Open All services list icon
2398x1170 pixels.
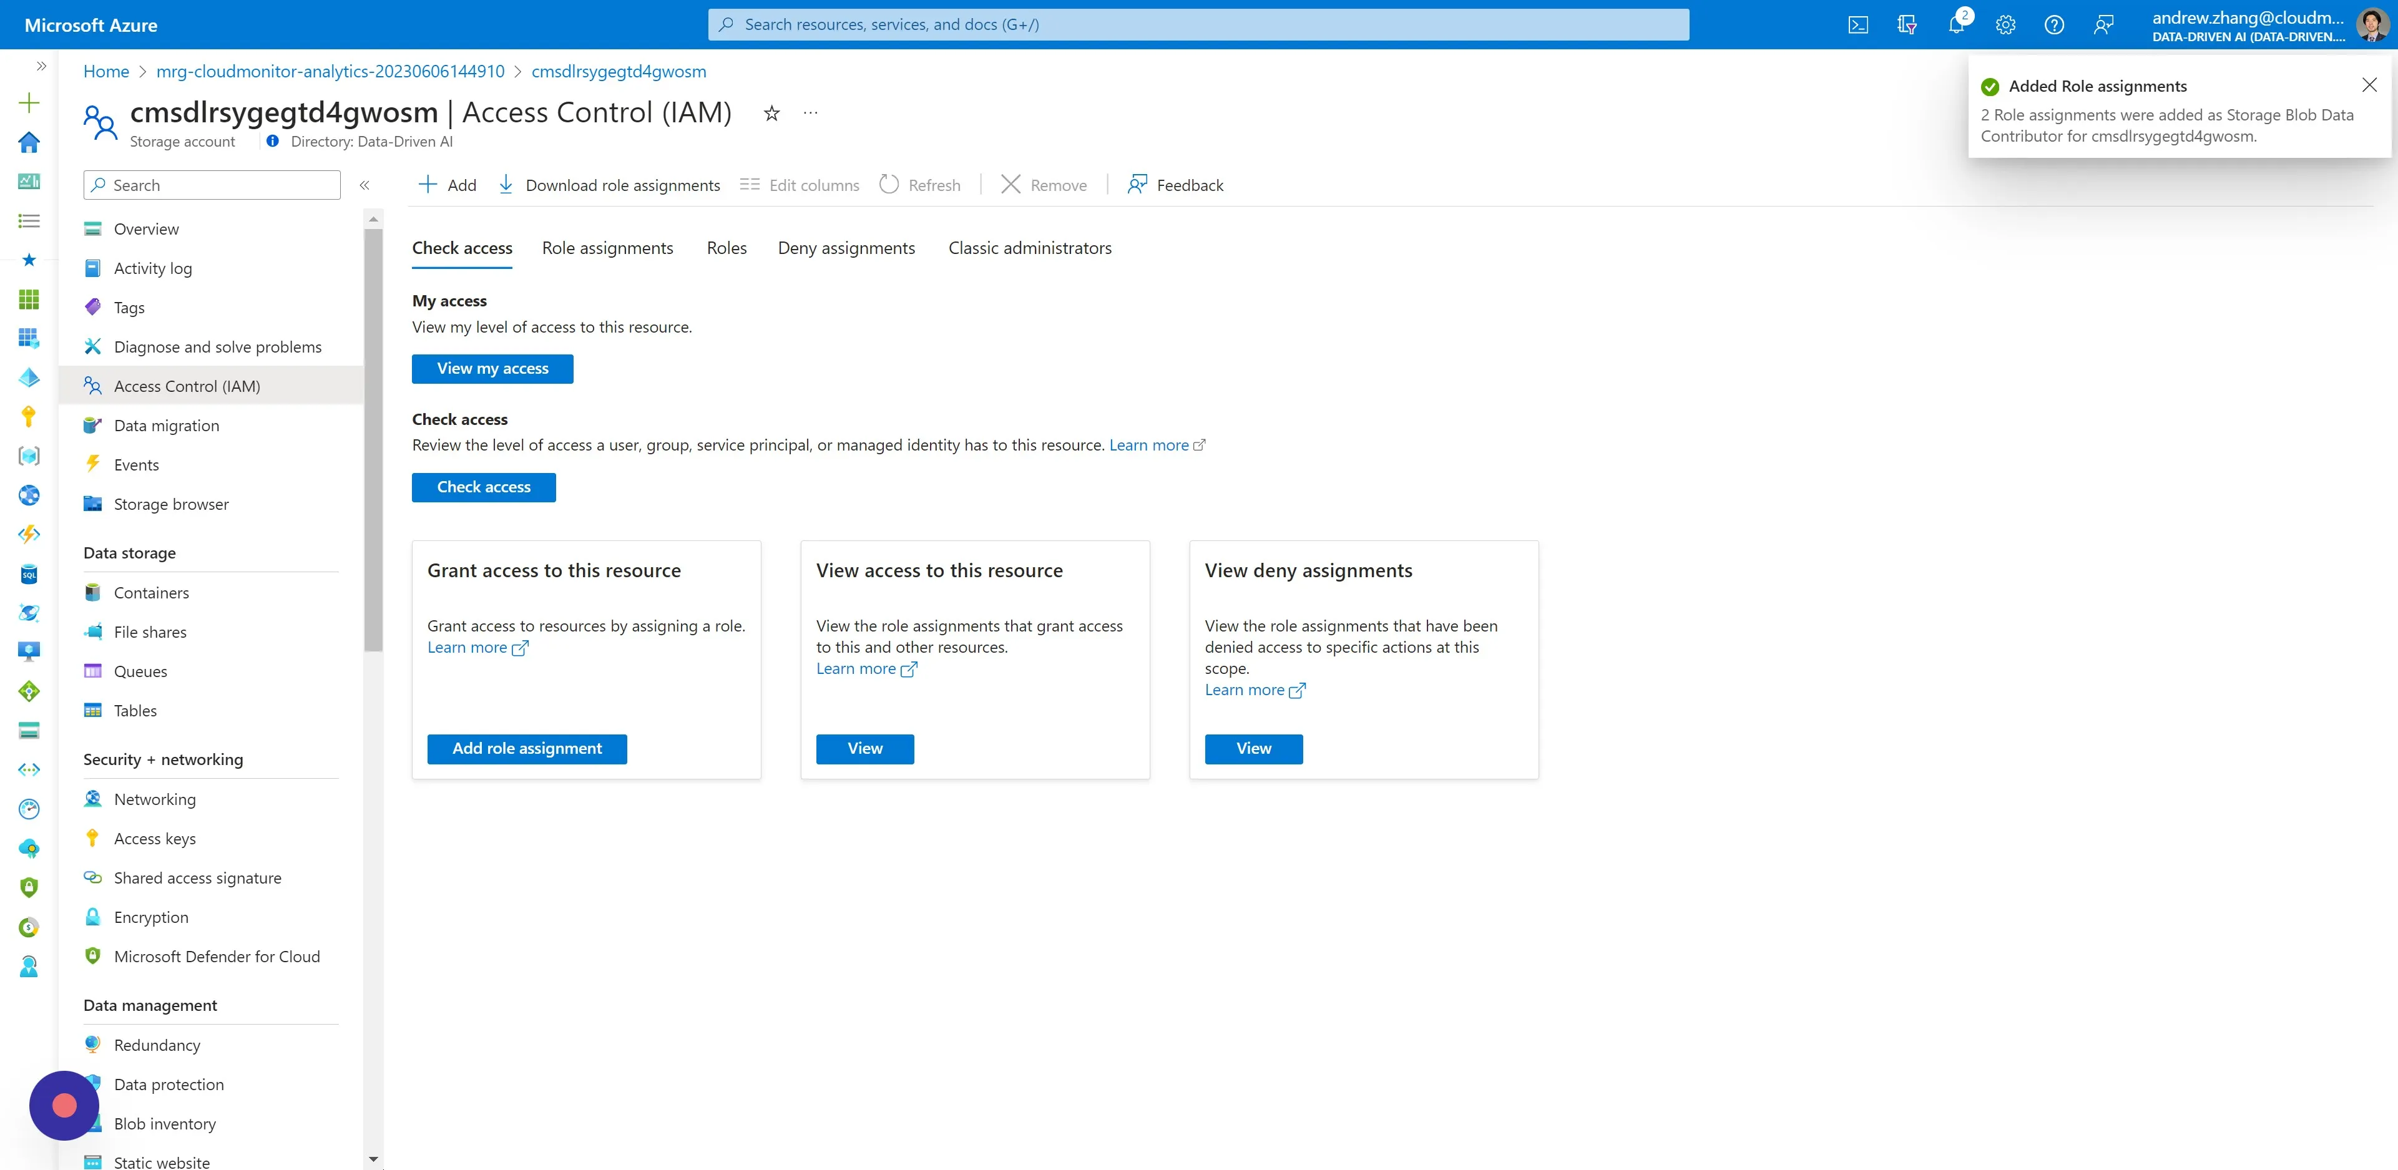[x=29, y=221]
